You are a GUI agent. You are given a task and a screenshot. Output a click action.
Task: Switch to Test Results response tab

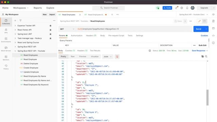point(95,50)
